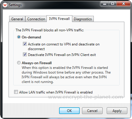The height and width of the screenshot is (119, 132).
Task: Uncheck Activate on connect to VPN checkbox
Action: [25, 44]
